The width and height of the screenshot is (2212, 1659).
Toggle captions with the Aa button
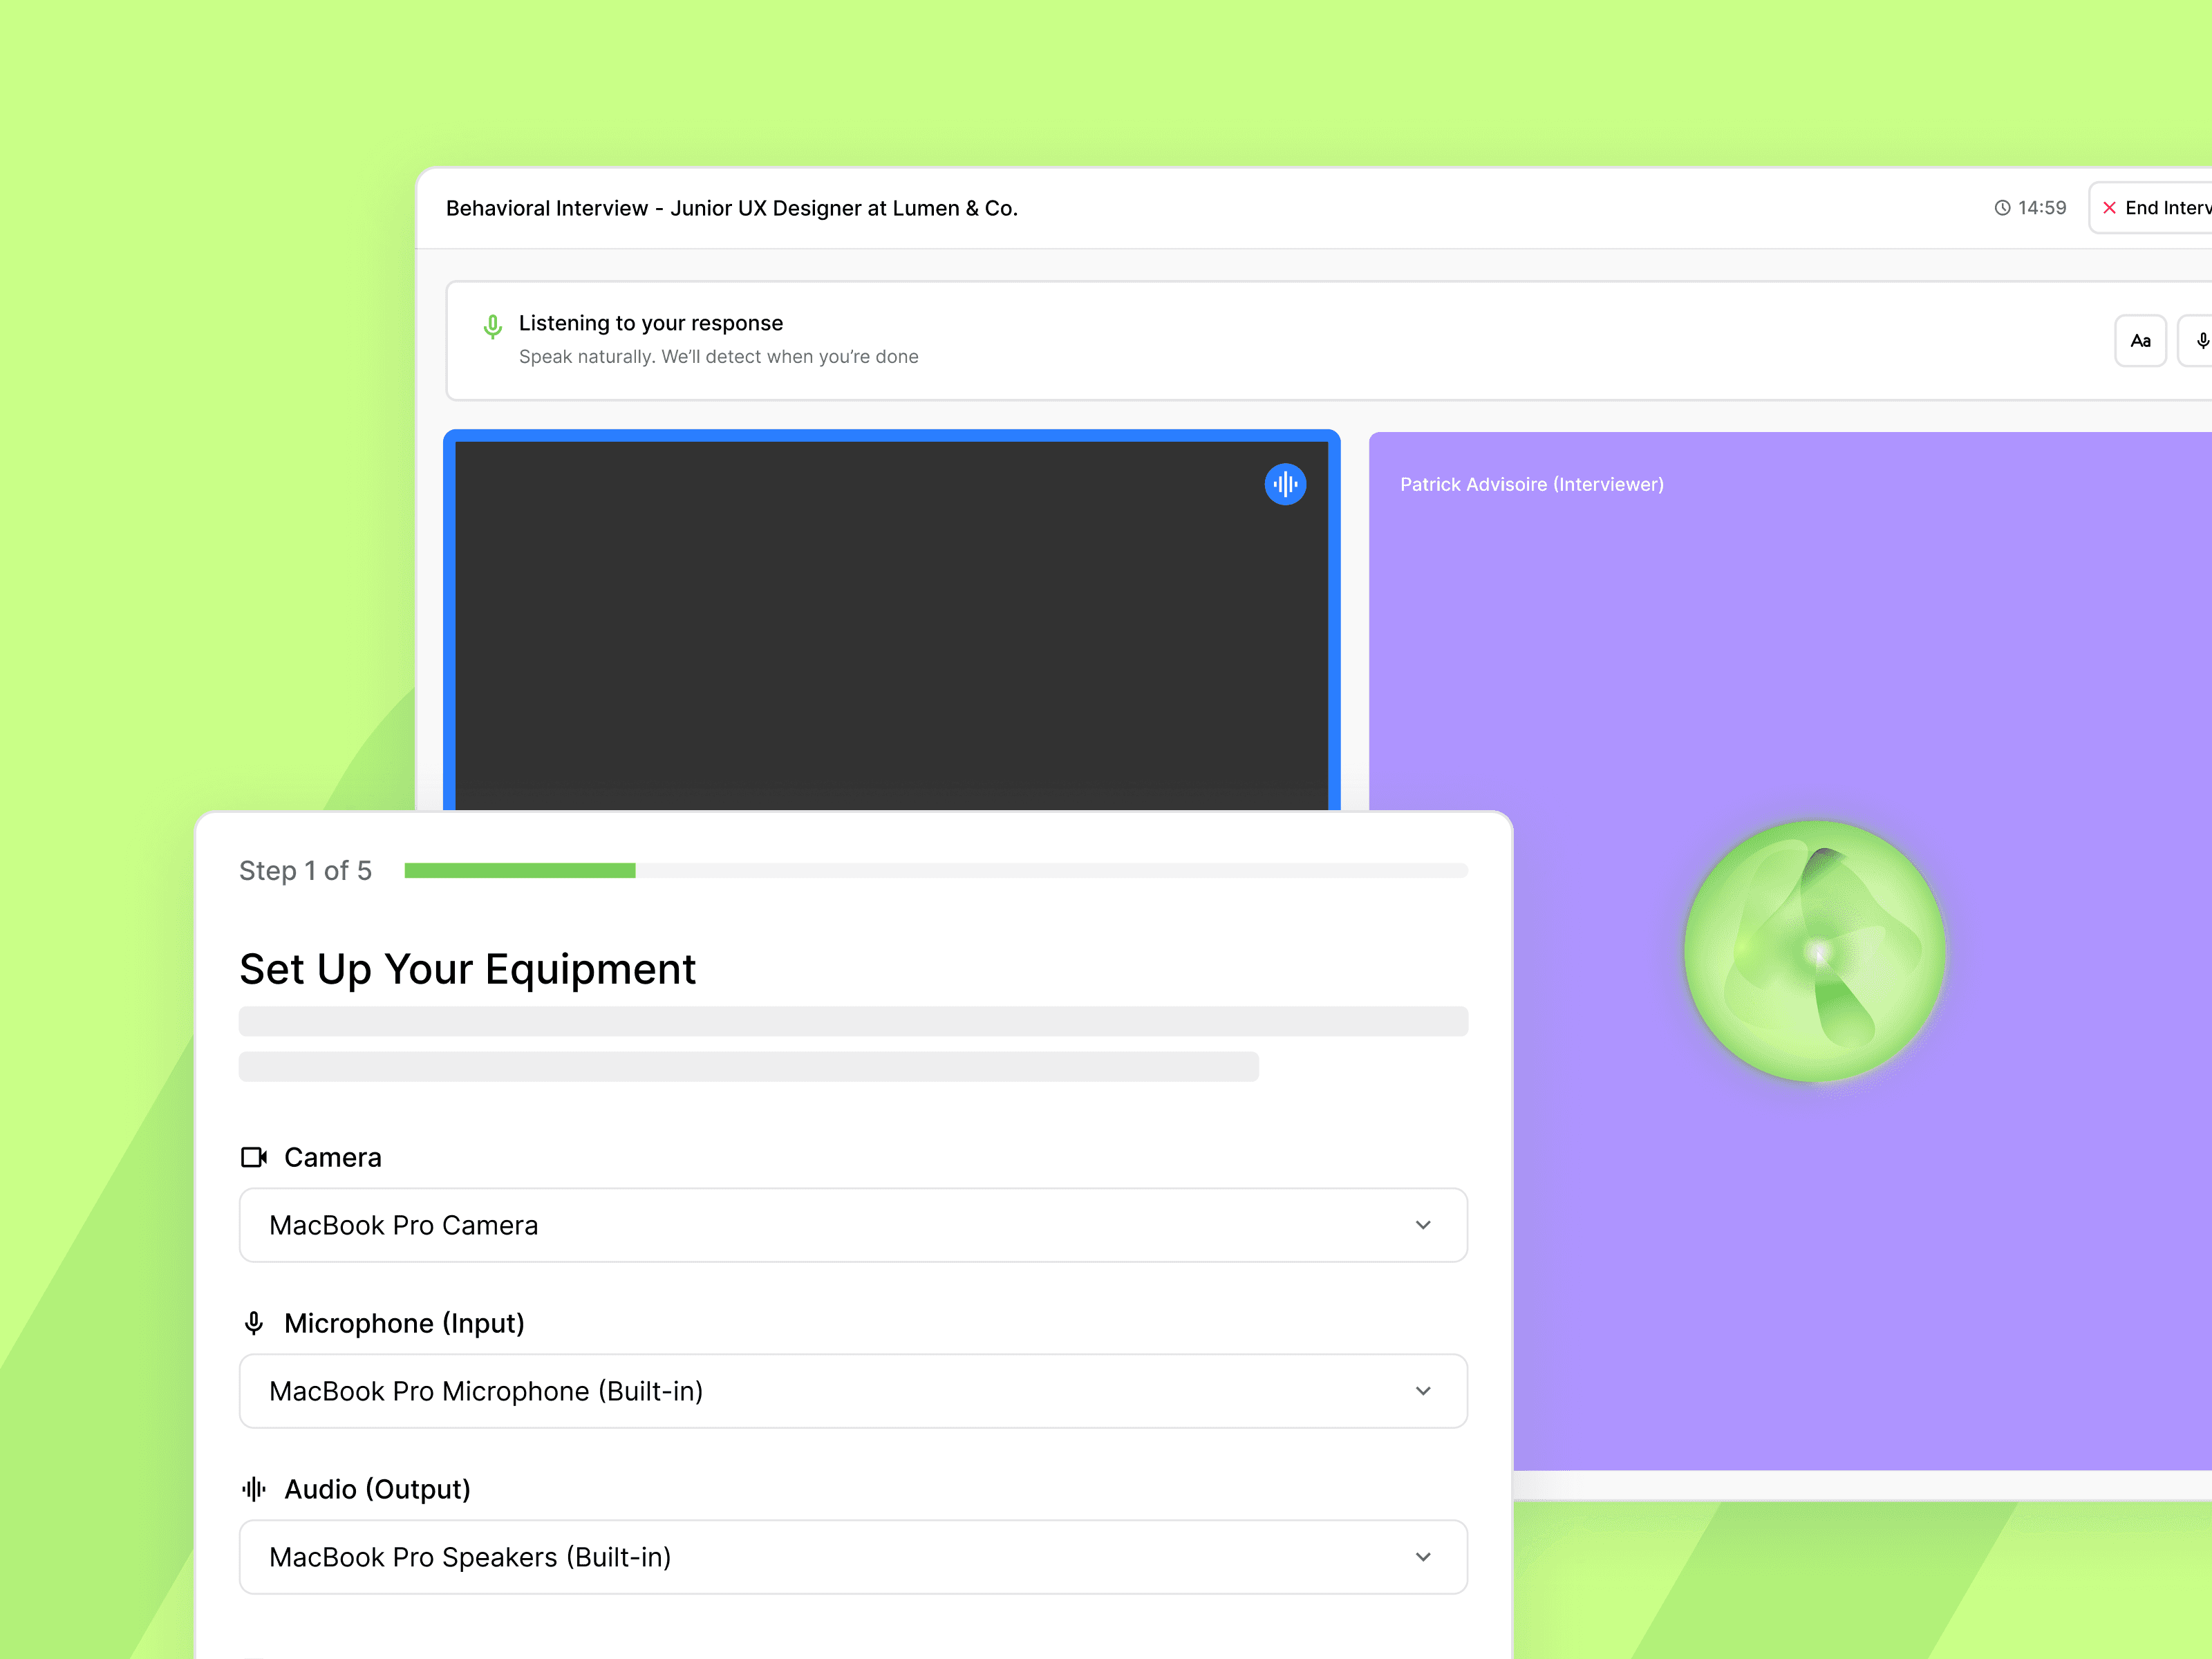point(2140,341)
